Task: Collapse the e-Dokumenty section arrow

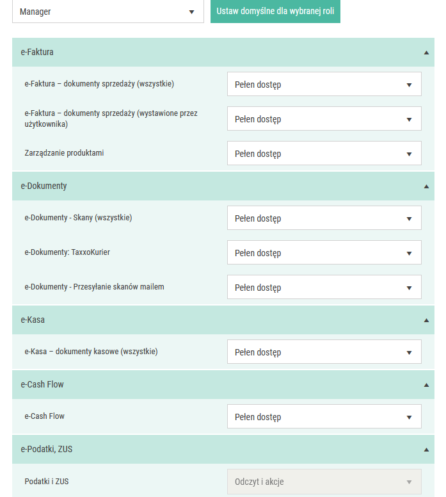Action: tap(426, 186)
